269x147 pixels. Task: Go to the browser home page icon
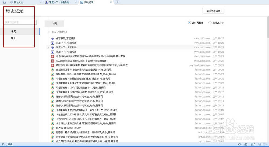5,2
